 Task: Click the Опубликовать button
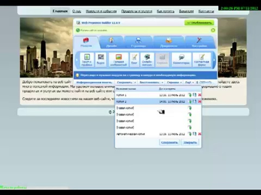pos(199,23)
